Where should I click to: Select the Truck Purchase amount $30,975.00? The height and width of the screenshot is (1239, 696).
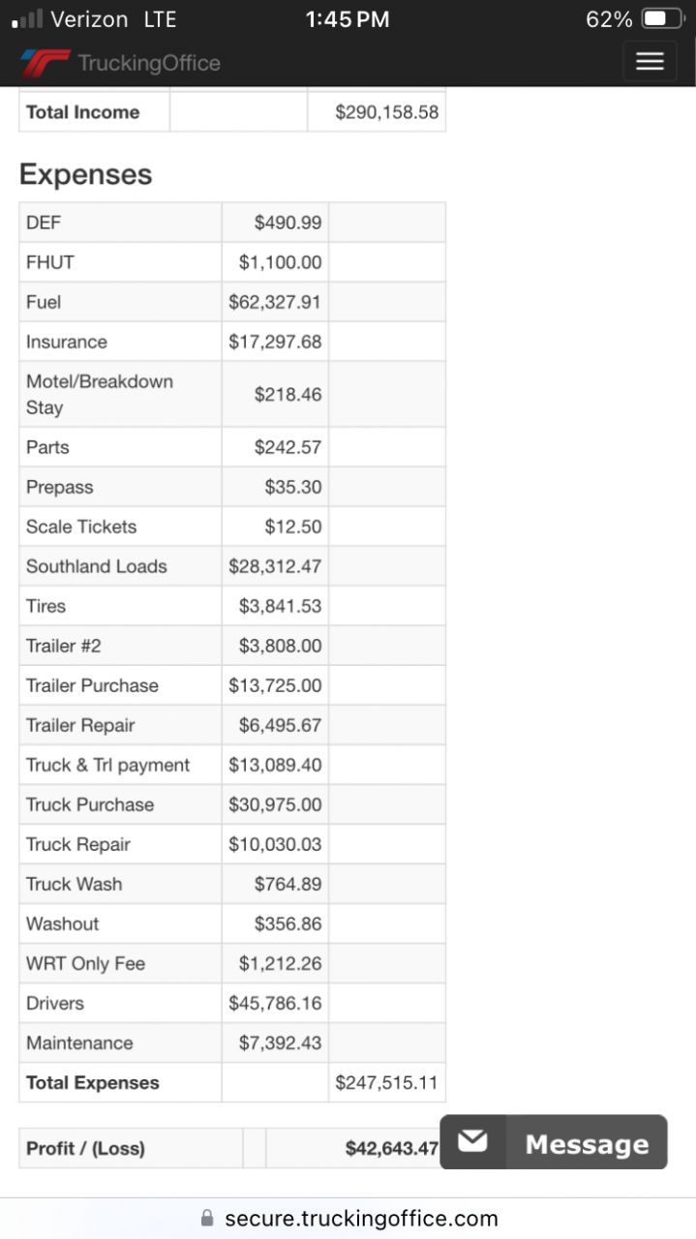275,804
